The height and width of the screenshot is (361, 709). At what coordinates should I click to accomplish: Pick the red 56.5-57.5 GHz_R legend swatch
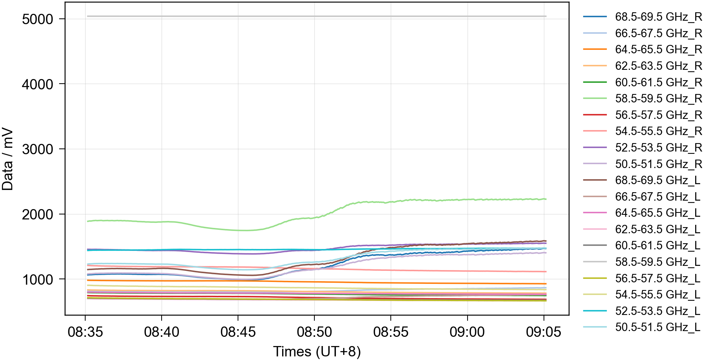pos(595,115)
